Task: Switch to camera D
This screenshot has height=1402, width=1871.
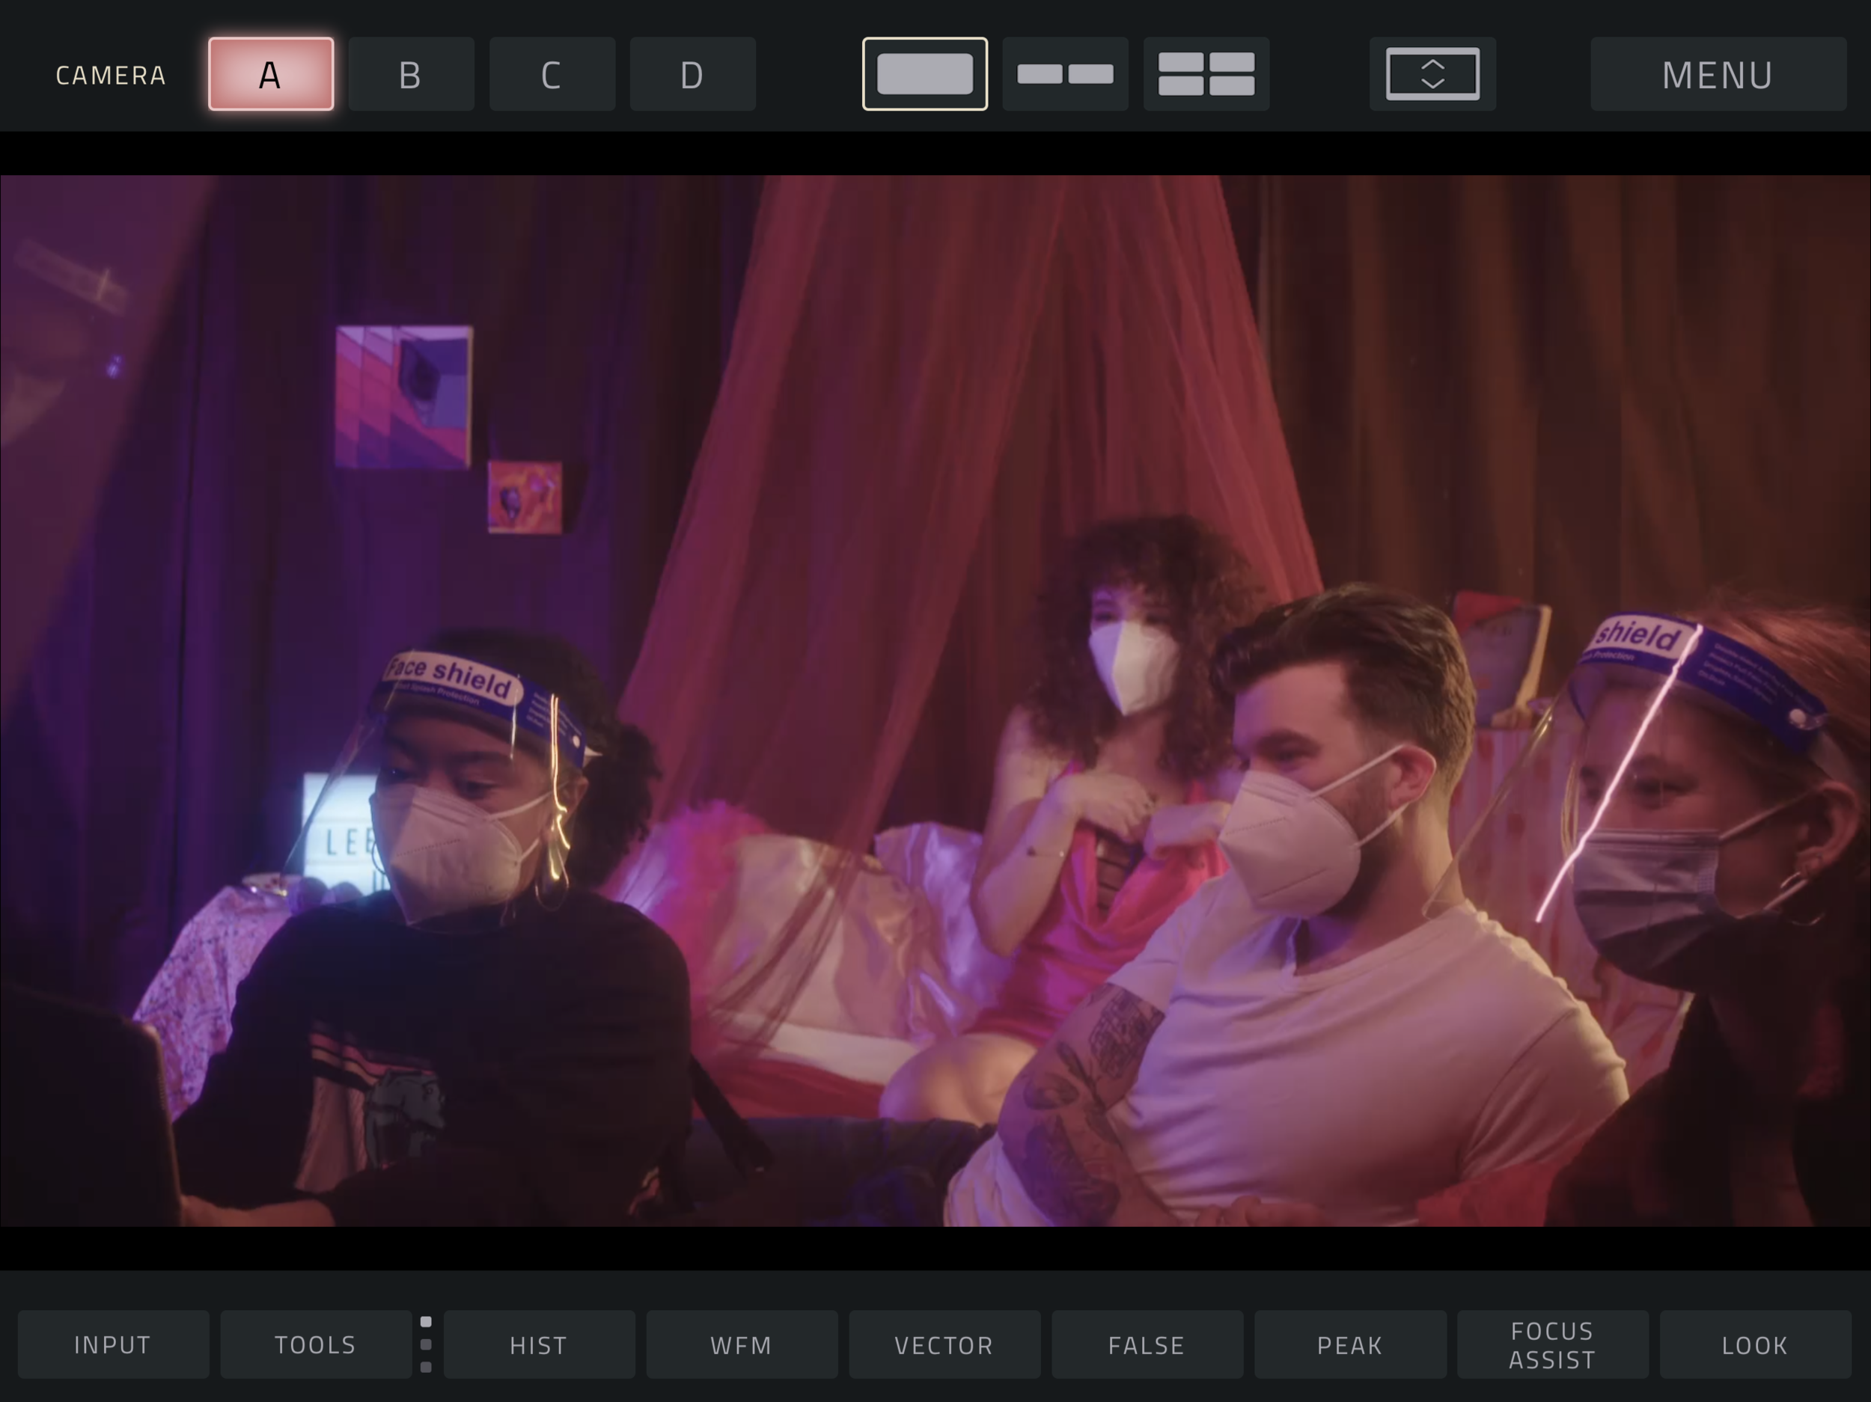Action: (x=692, y=73)
